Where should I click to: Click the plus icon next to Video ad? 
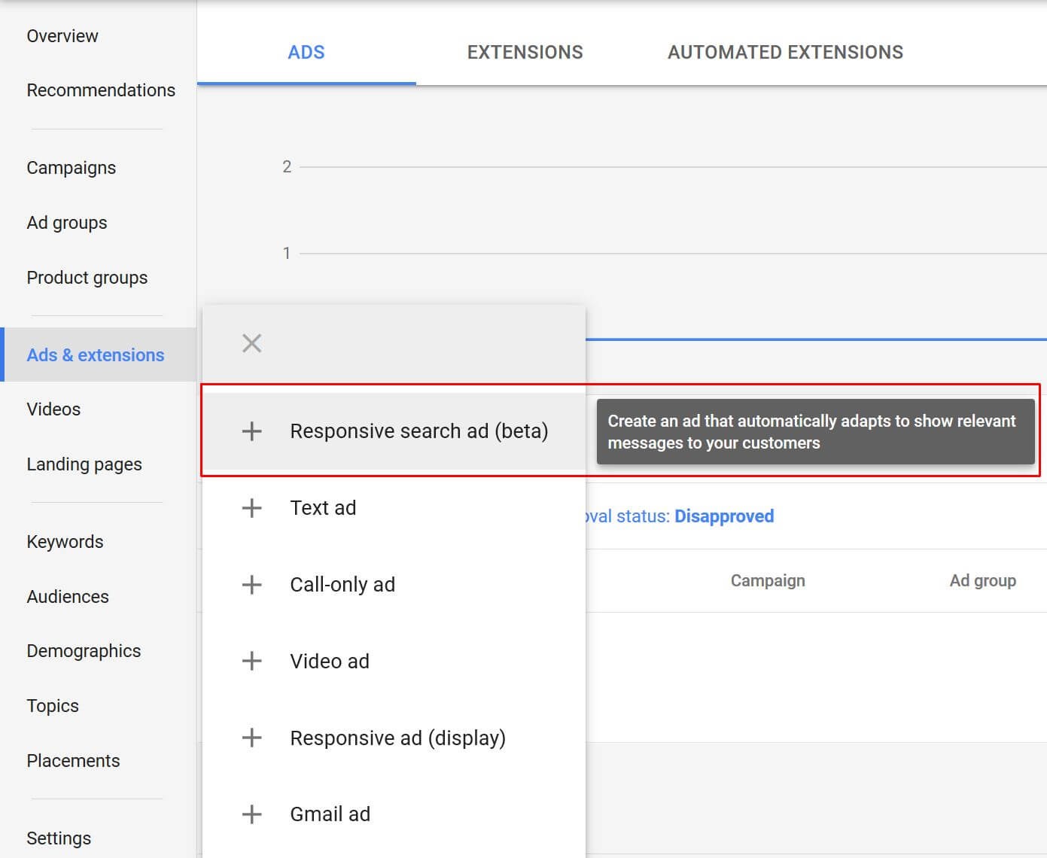[x=251, y=661]
